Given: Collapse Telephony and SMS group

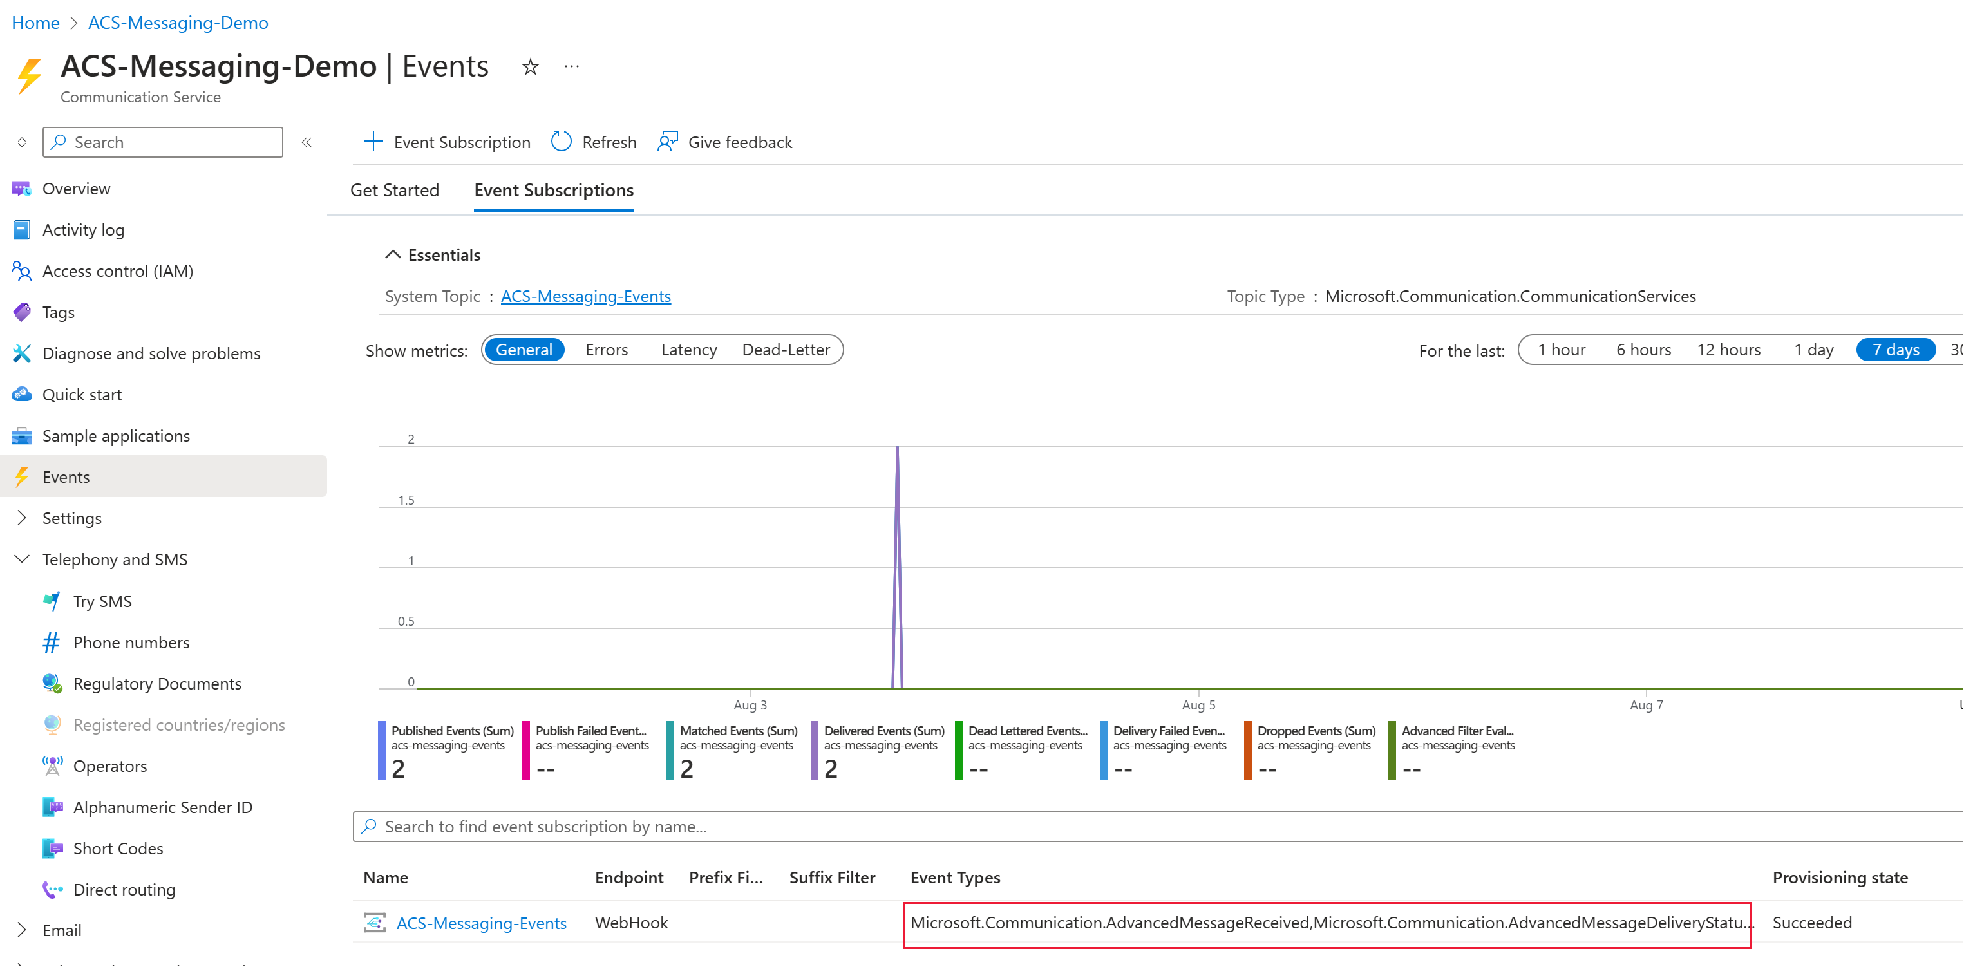Looking at the screenshot, I should click(x=21, y=559).
